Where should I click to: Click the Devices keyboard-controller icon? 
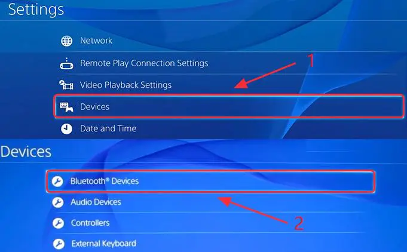click(66, 106)
